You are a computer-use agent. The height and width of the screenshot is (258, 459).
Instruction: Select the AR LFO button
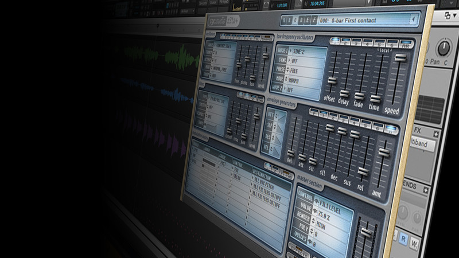406,45
